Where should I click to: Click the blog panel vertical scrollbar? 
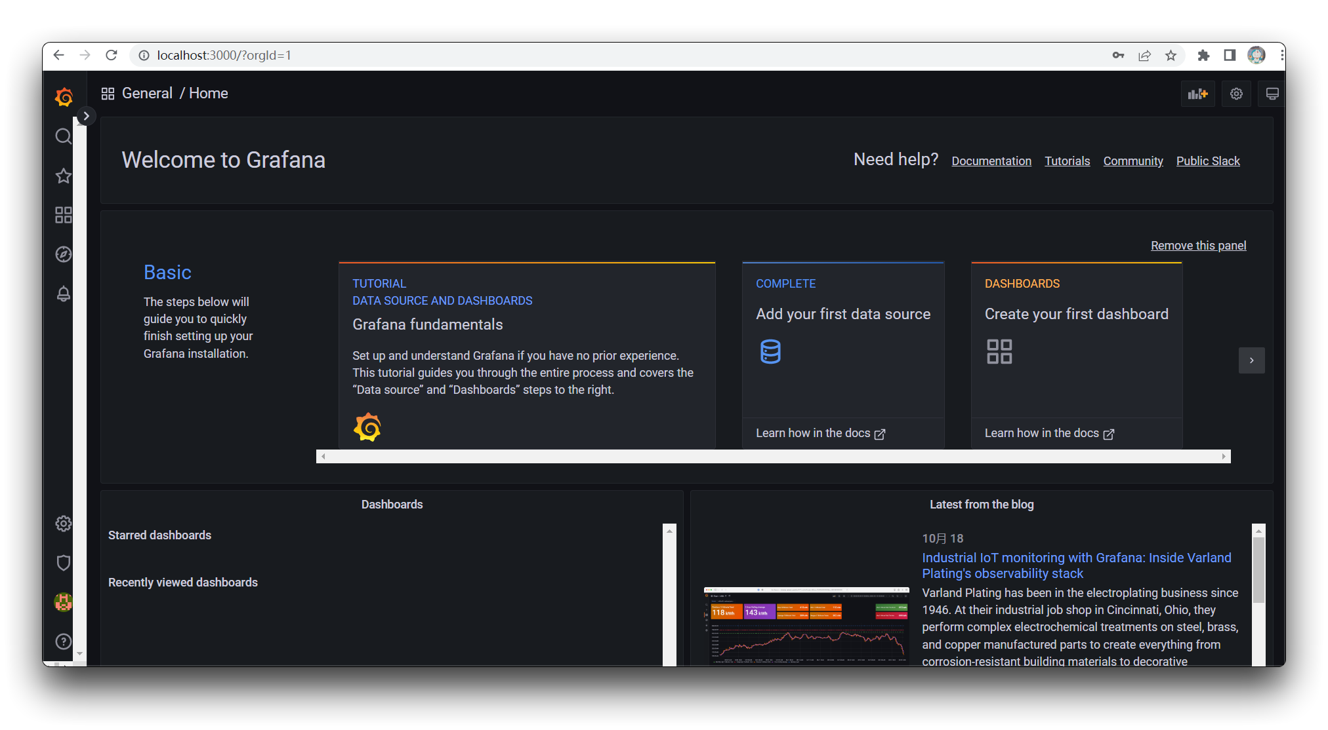click(1258, 570)
